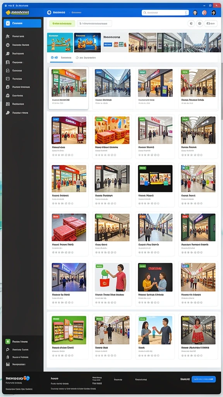Click the red avatar icon in the header

click(204, 12)
